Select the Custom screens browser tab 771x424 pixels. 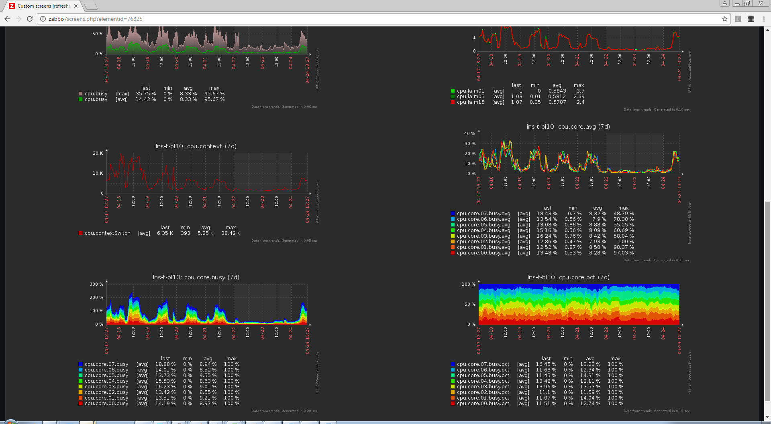44,6
